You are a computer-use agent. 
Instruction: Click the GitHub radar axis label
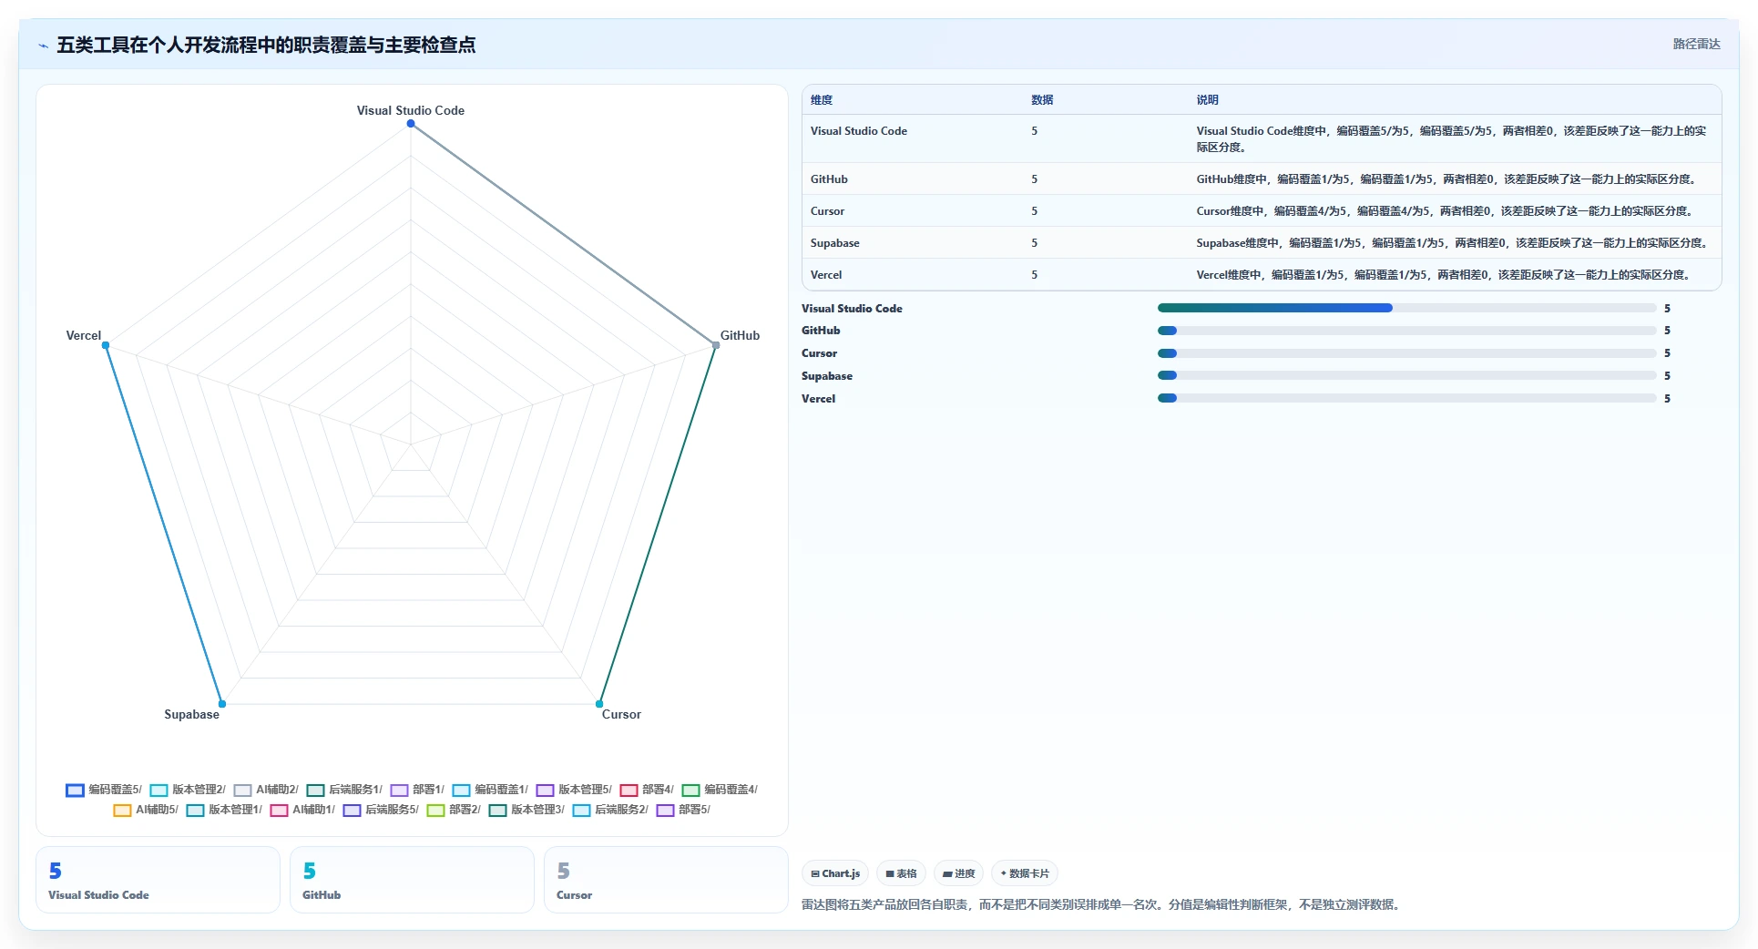pyautogui.click(x=740, y=335)
